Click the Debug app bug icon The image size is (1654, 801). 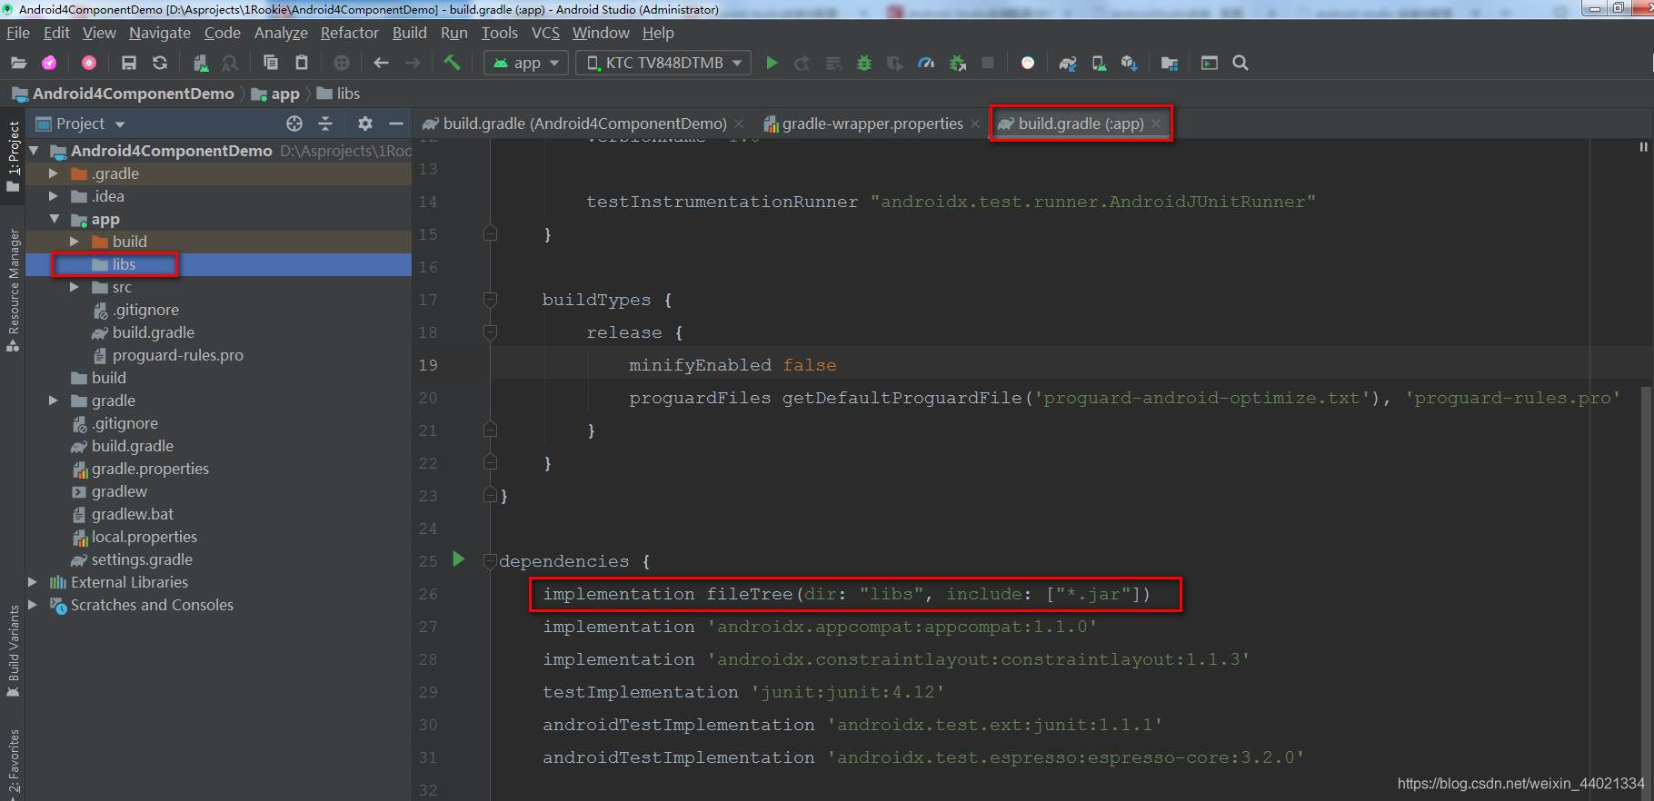864,63
